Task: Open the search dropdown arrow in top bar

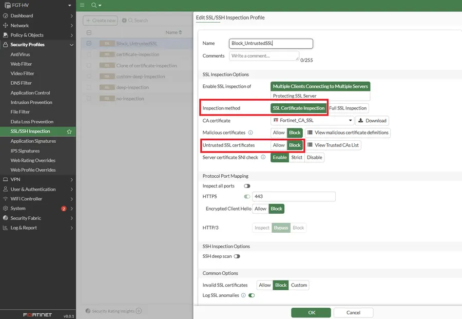Action: (x=100, y=5)
